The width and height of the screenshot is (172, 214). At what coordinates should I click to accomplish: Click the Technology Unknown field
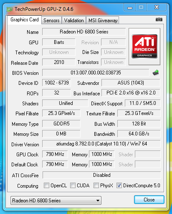59,52
